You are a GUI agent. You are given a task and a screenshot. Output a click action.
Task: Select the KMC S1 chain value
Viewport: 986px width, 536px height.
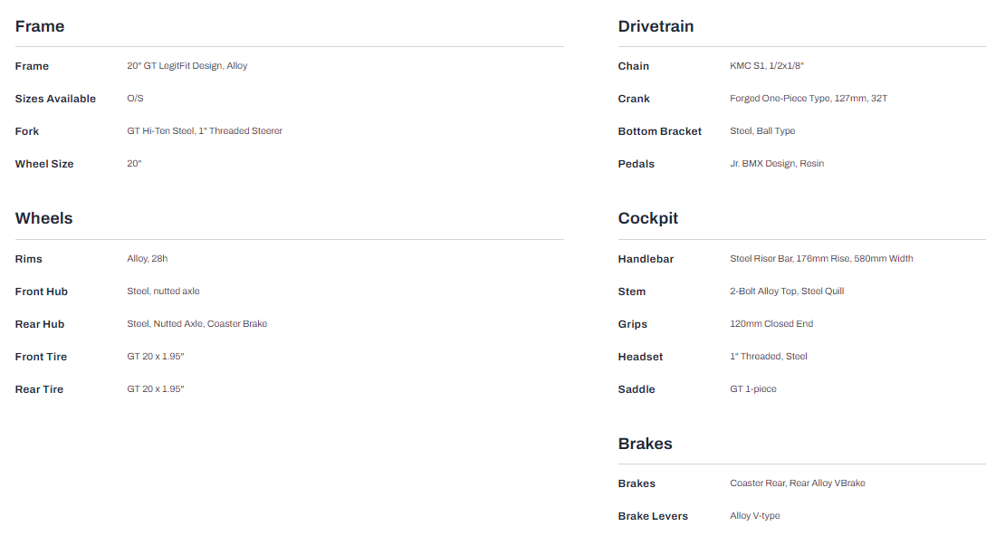766,66
